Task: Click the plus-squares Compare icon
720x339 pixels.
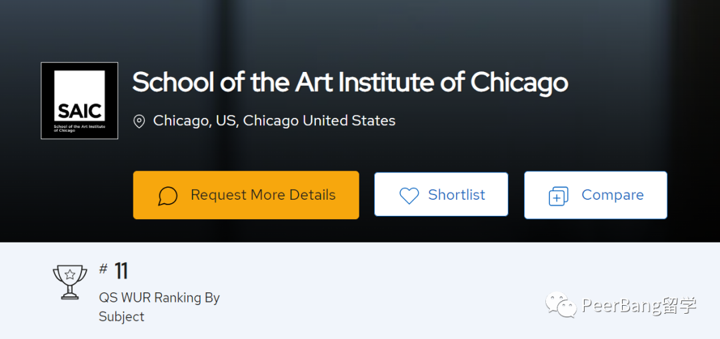Action: coord(559,196)
